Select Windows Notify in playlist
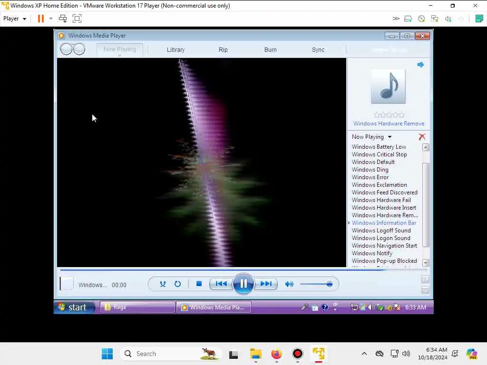This screenshot has height=365, width=487. coord(372,253)
